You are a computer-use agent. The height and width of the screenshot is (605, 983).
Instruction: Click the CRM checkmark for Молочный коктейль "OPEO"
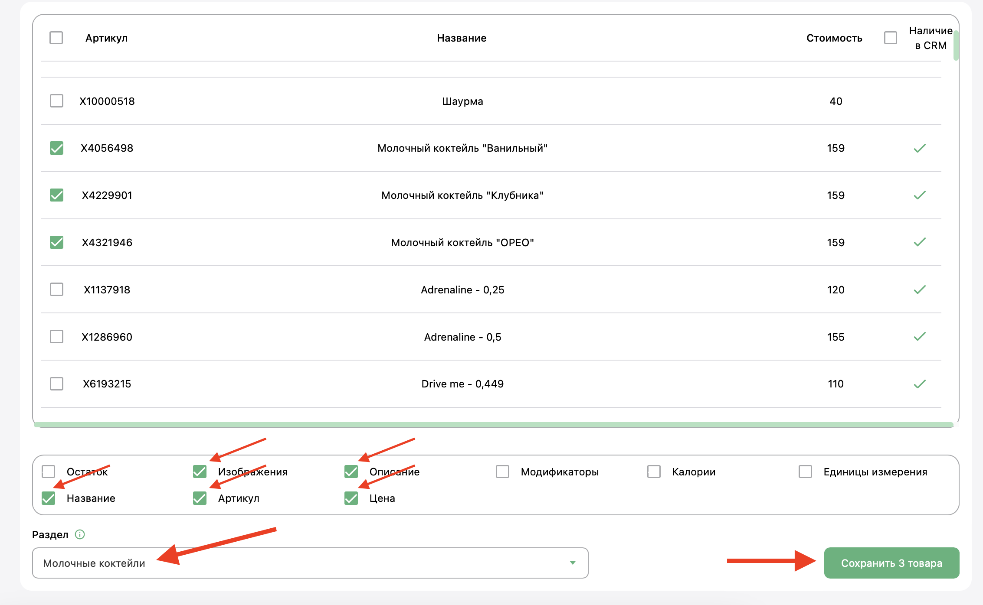(920, 242)
